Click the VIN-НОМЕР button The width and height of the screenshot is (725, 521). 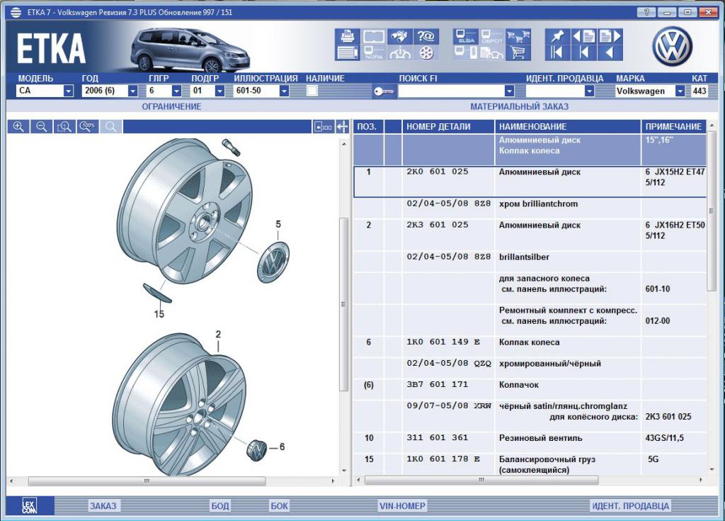[x=402, y=505]
